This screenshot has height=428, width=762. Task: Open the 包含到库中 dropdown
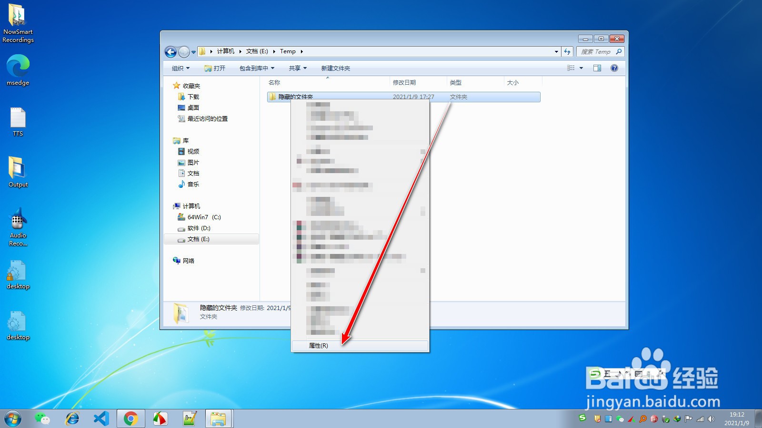[257, 68]
